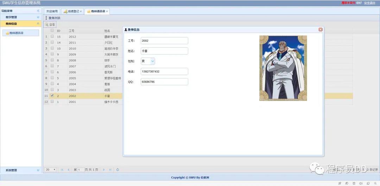Check the row for 工号 2011
Viewport: 380px width, 186px height.
[52, 42]
